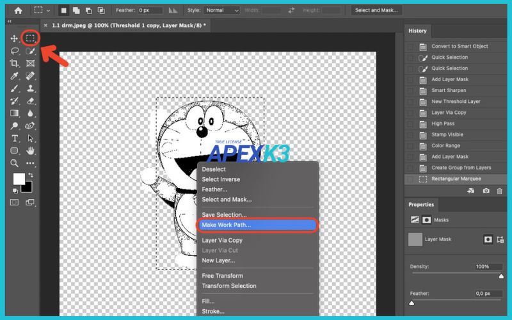Close the 1.1 drm.jpeg document tab
Image resolution: width=512 pixels, height=320 pixels.
pyautogui.click(x=45, y=25)
